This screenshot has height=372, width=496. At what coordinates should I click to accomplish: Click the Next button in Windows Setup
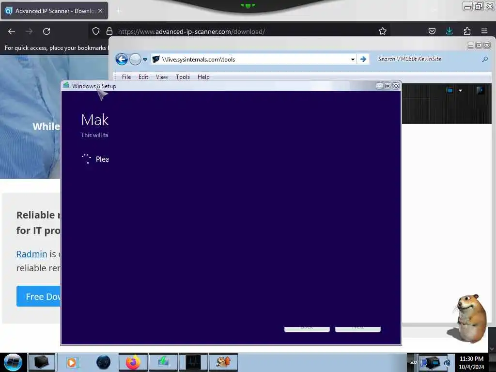(358, 329)
